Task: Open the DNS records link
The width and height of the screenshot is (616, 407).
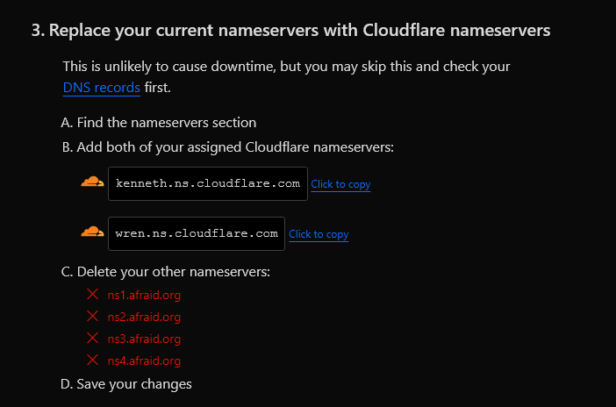Action: click(102, 87)
